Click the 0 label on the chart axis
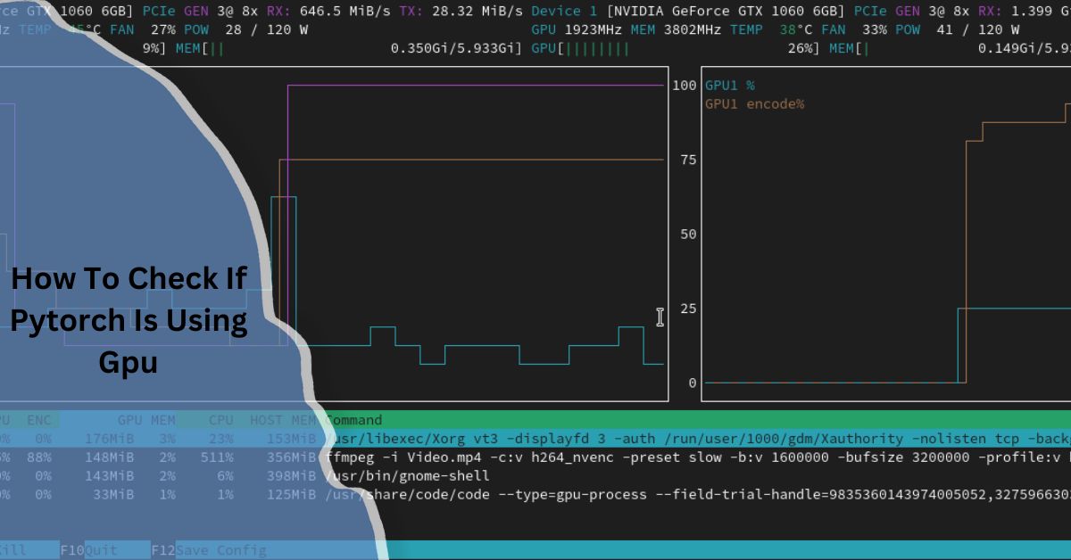Image resolution: width=1071 pixels, height=560 pixels. pos(693,383)
